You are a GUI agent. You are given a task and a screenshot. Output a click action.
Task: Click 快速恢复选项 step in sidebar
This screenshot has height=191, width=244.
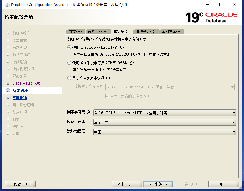coord(23,69)
